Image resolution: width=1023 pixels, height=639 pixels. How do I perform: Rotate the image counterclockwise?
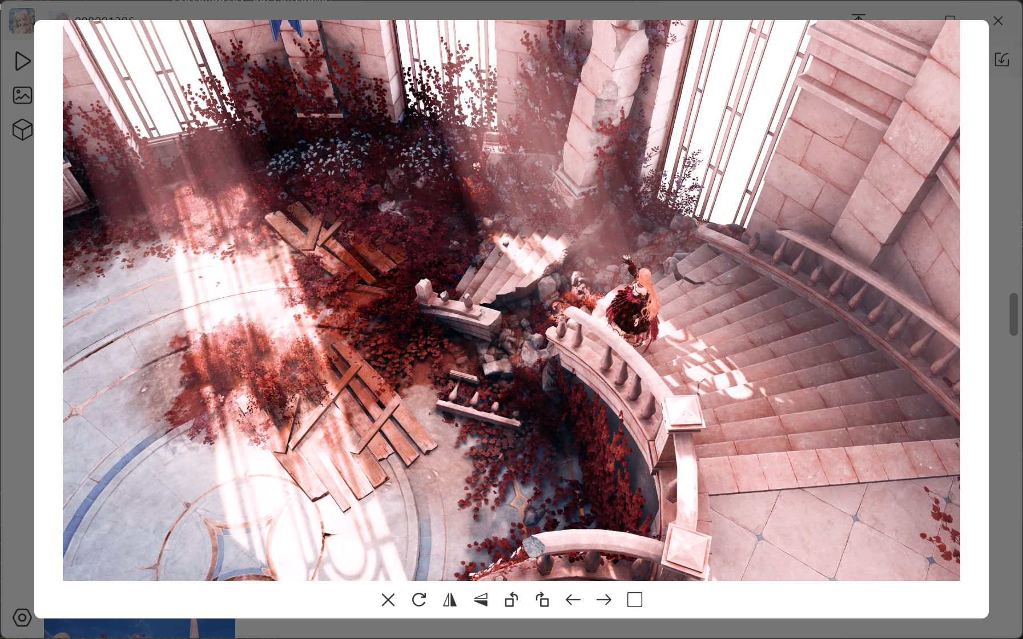click(511, 600)
